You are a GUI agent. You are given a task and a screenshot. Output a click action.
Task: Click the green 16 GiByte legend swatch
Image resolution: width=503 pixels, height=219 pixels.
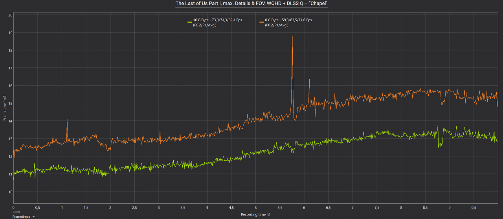(x=189, y=22)
